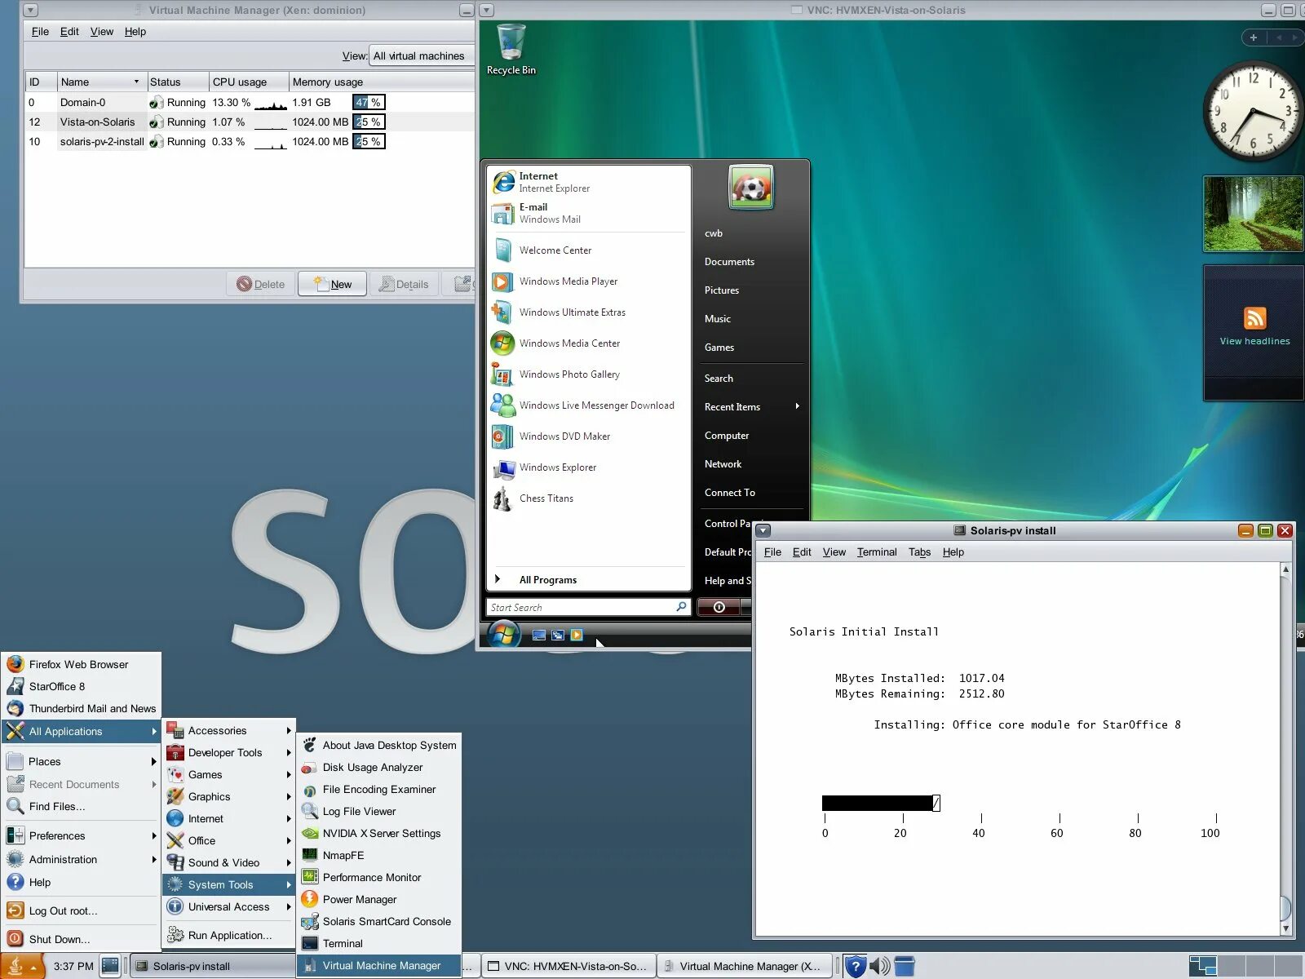Open View menu in Virtual Machine Manager
The width and height of the screenshot is (1305, 979).
tap(102, 31)
